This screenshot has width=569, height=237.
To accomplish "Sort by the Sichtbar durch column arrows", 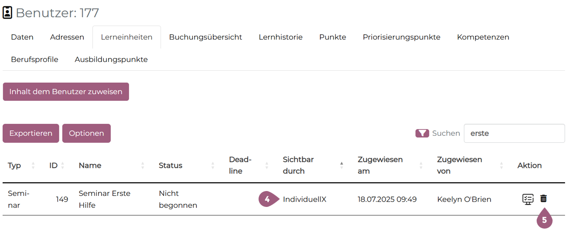I will coord(341,165).
